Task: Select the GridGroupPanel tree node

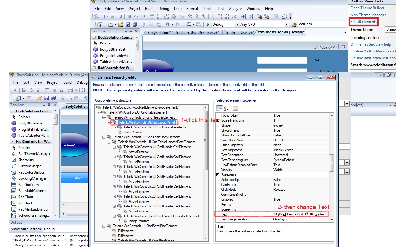Action: pos(147,122)
